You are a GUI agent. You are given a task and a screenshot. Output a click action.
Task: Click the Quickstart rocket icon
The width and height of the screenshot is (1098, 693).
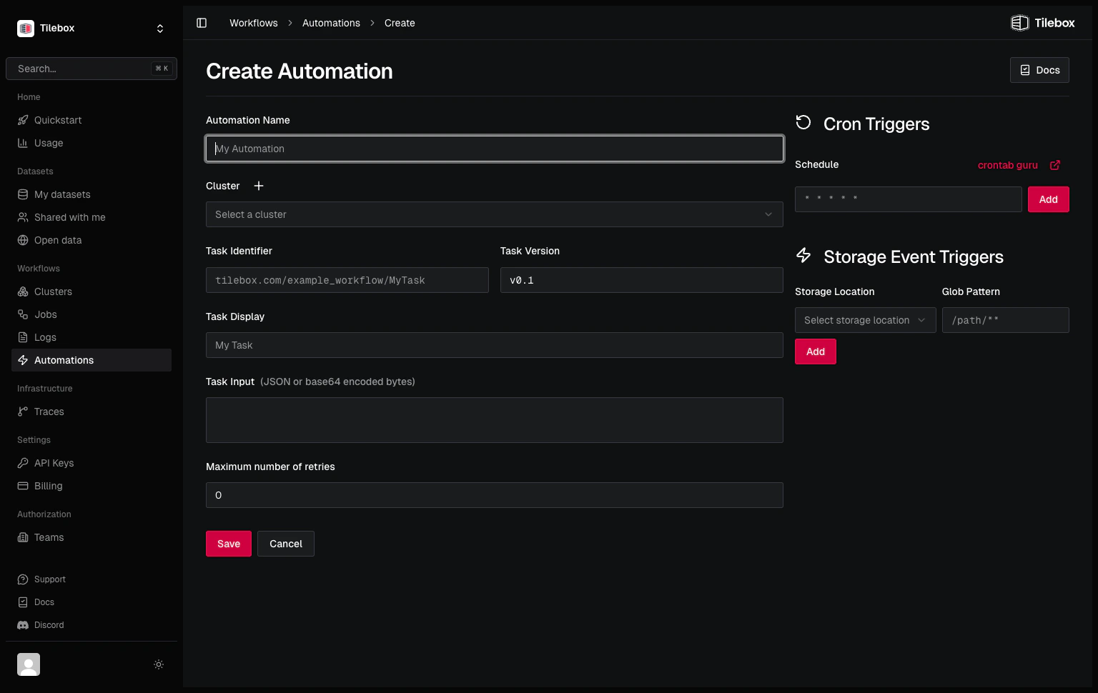[23, 120]
